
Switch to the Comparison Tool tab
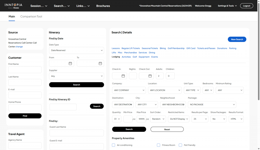(31, 16)
